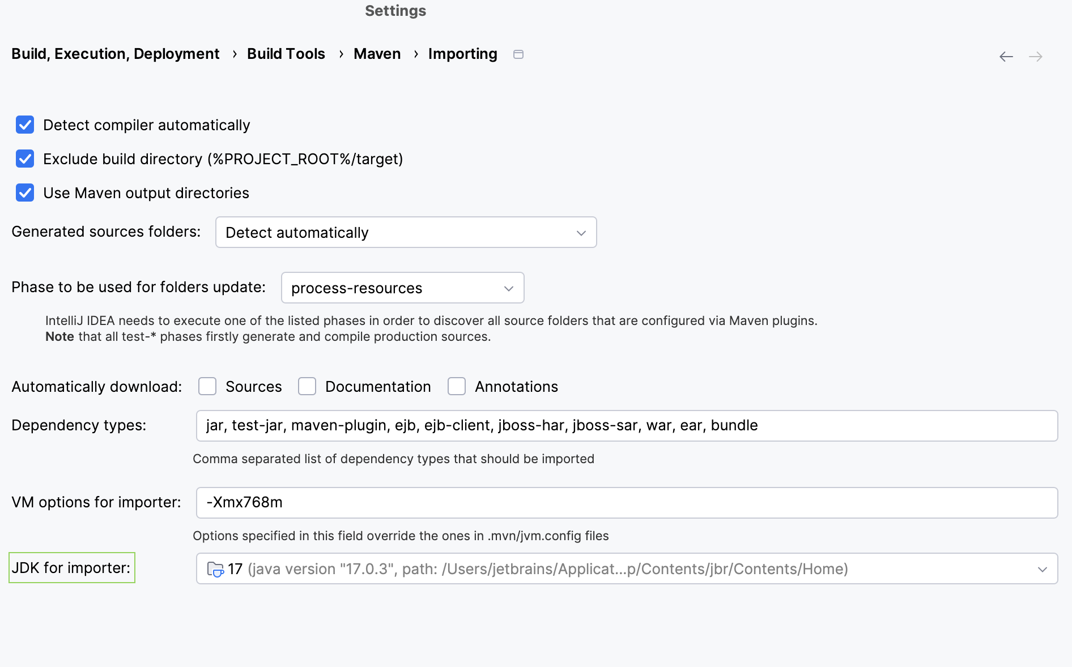This screenshot has width=1072, height=667.
Task: Click the forward navigation arrow
Action: click(1035, 56)
